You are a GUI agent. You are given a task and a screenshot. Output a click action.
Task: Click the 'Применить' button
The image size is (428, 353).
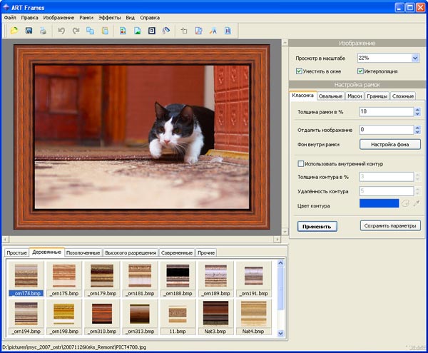(x=316, y=226)
